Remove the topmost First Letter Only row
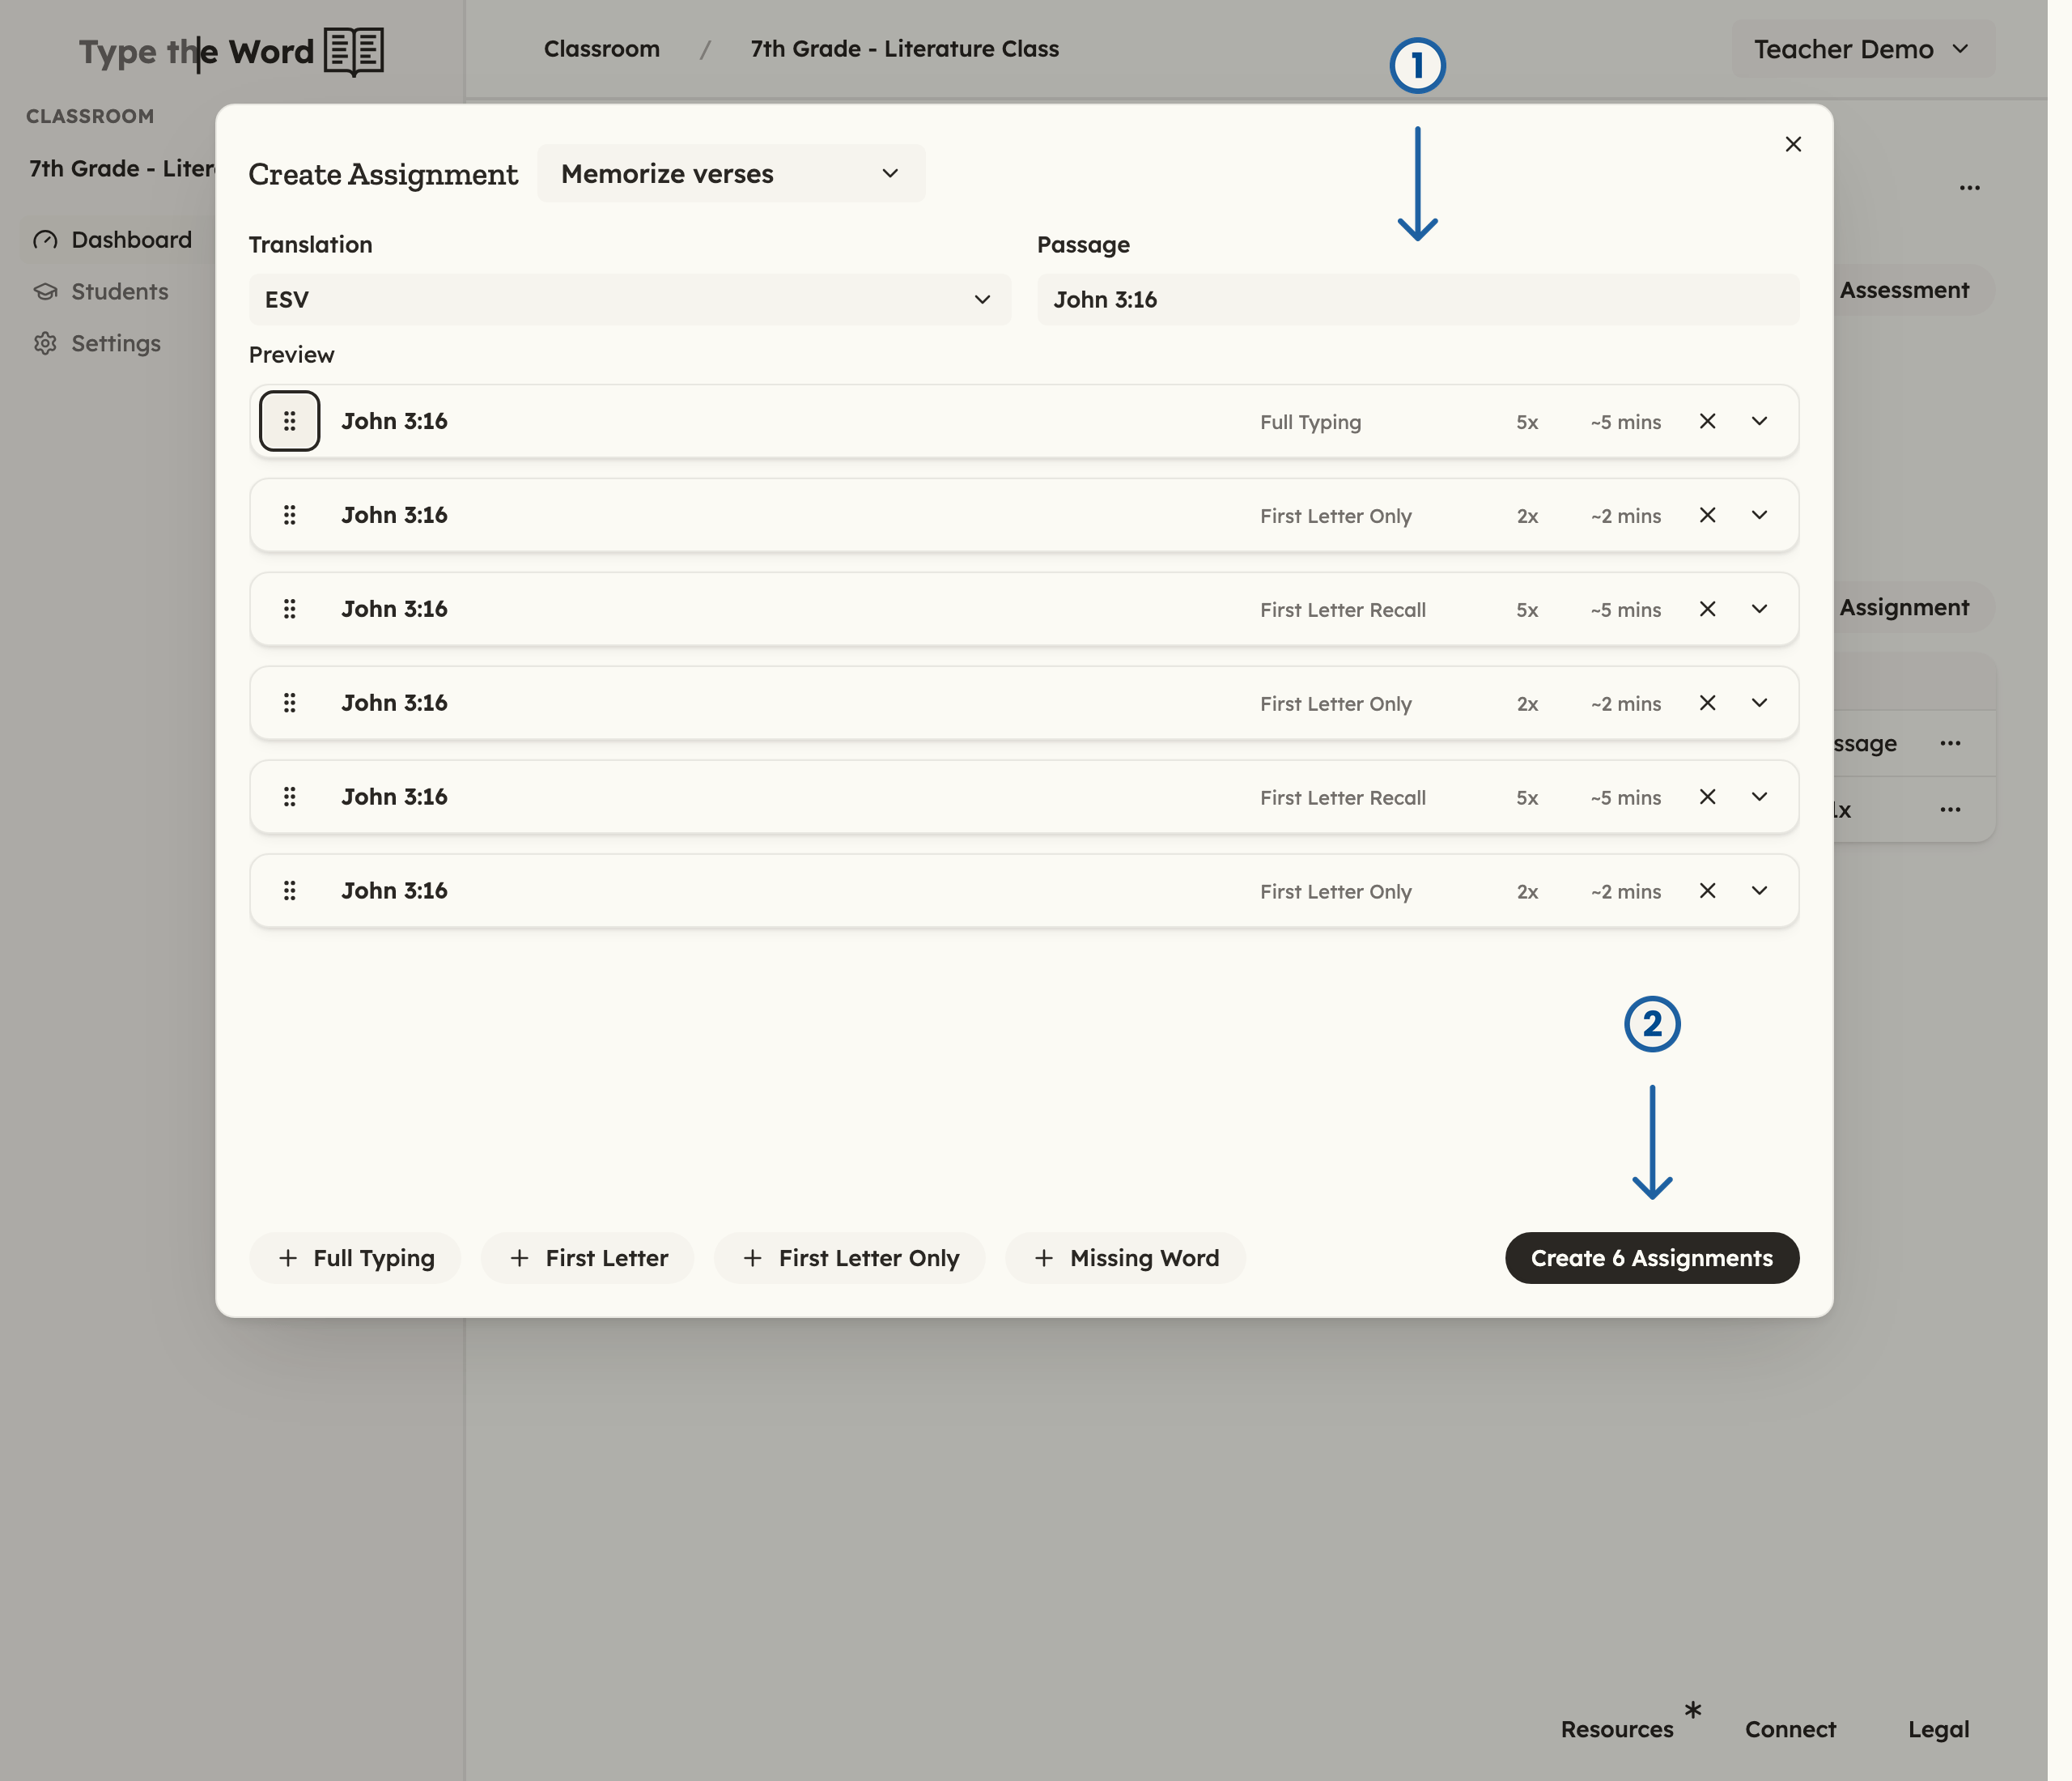 tap(1707, 515)
